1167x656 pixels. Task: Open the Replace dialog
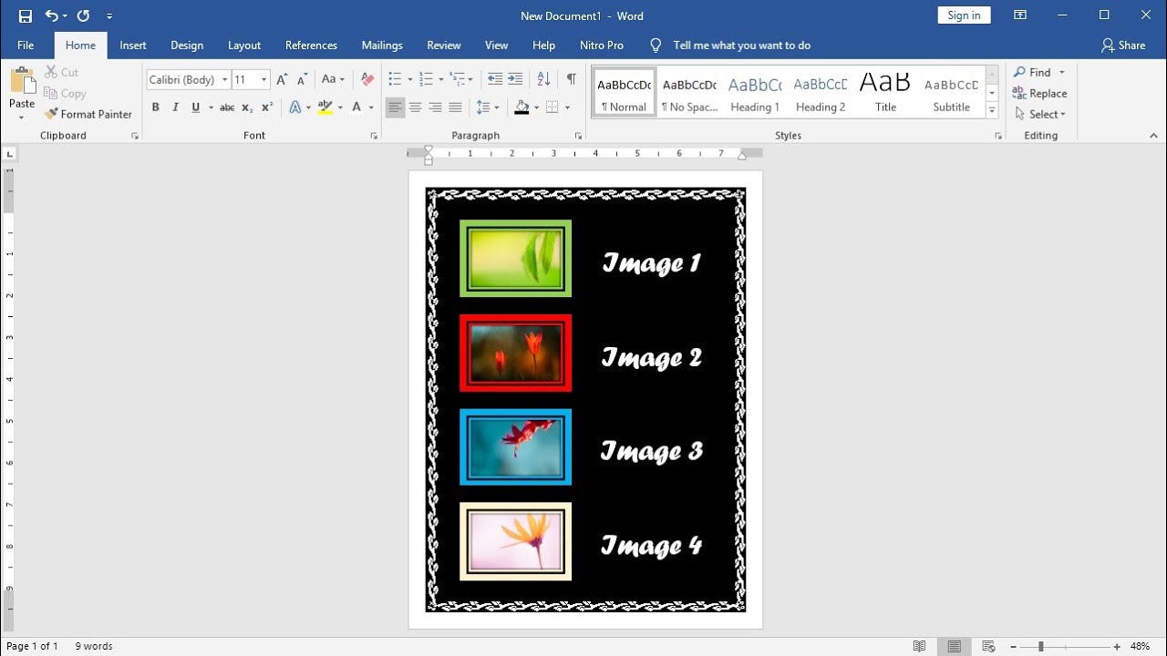(x=1040, y=93)
